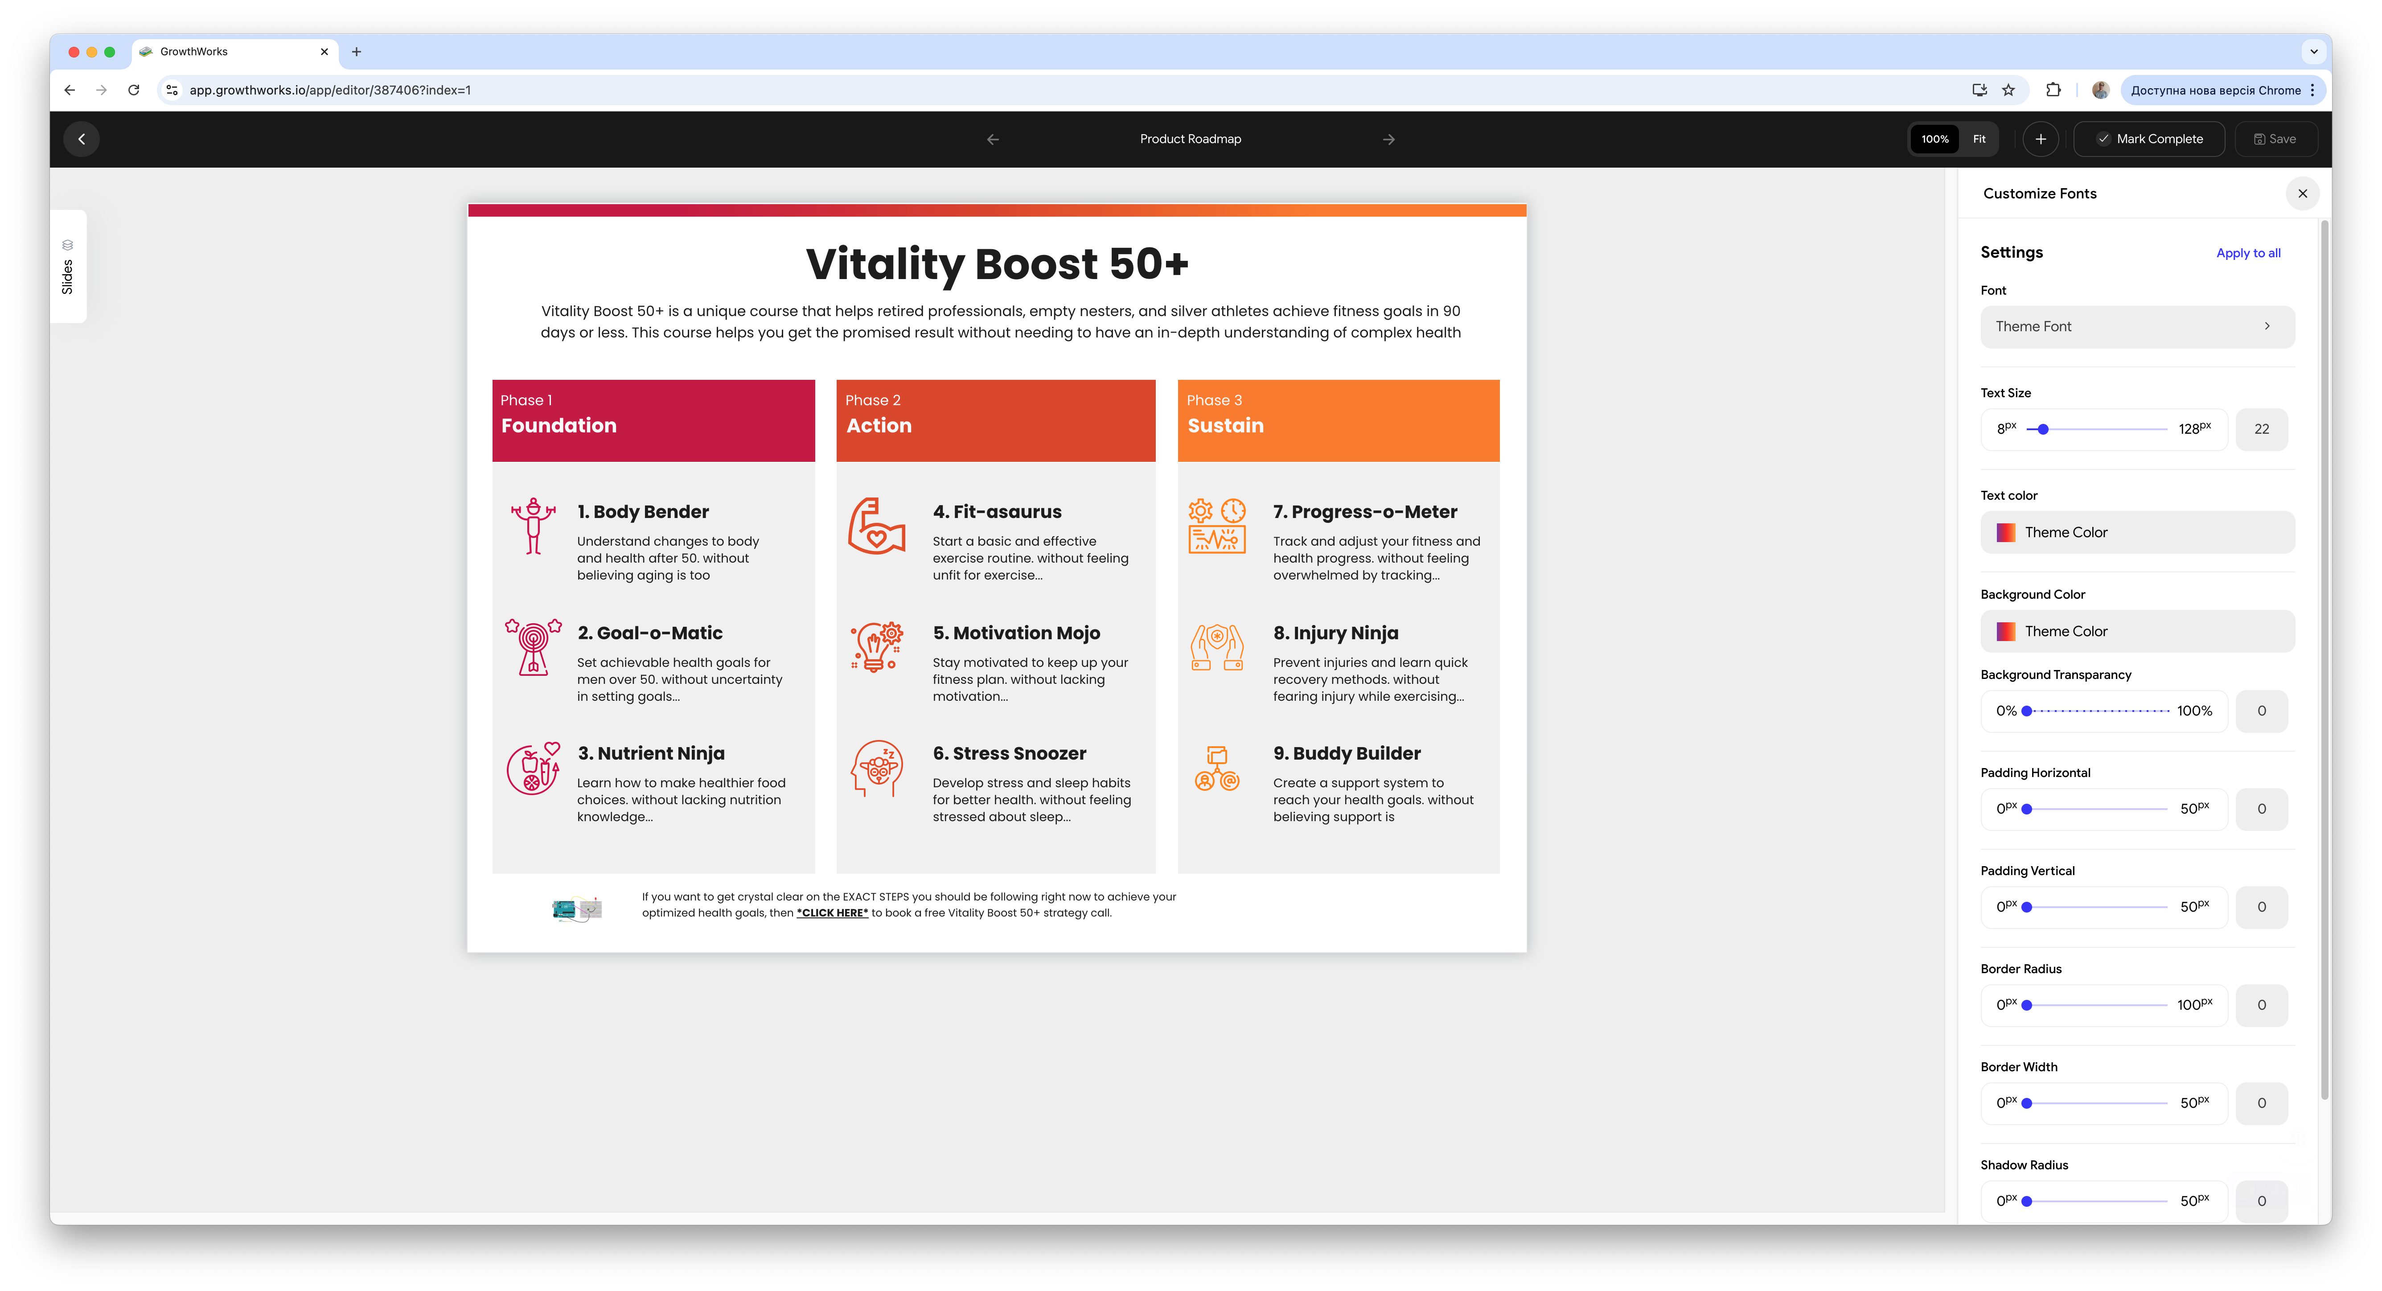Screen dimensions: 2382x1291
Task: Click the Save button
Action: 2275,139
